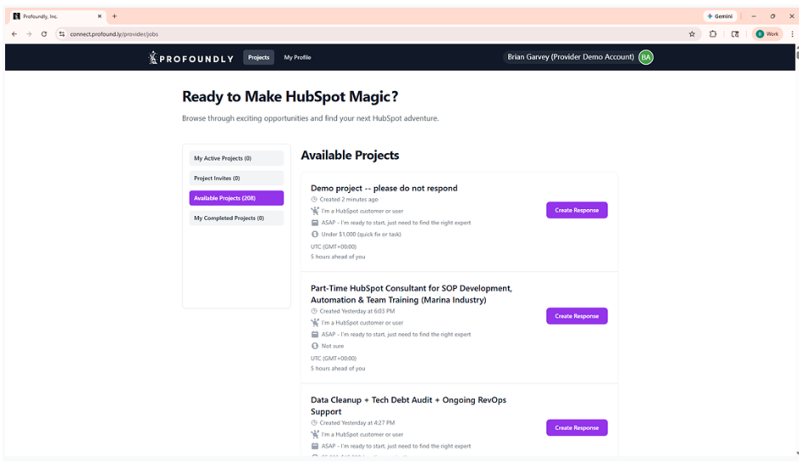799x465 pixels.
Task: Create Response for Data Cleanup project
Action: [x=577, y=428]
